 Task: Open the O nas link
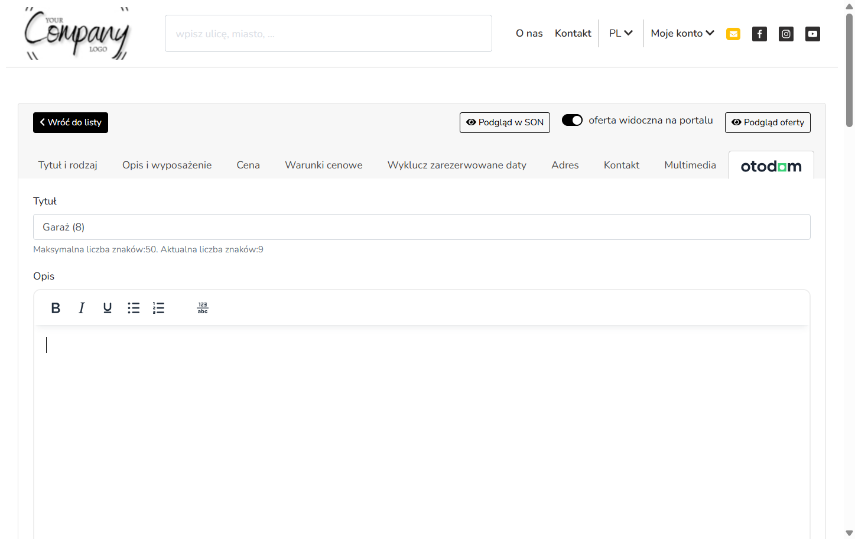coord(529,33)
